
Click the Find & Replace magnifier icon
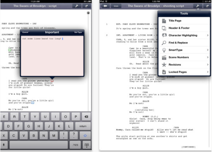coord(164,43)
